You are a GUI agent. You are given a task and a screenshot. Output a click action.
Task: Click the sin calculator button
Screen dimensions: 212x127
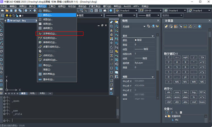point(169,92)
